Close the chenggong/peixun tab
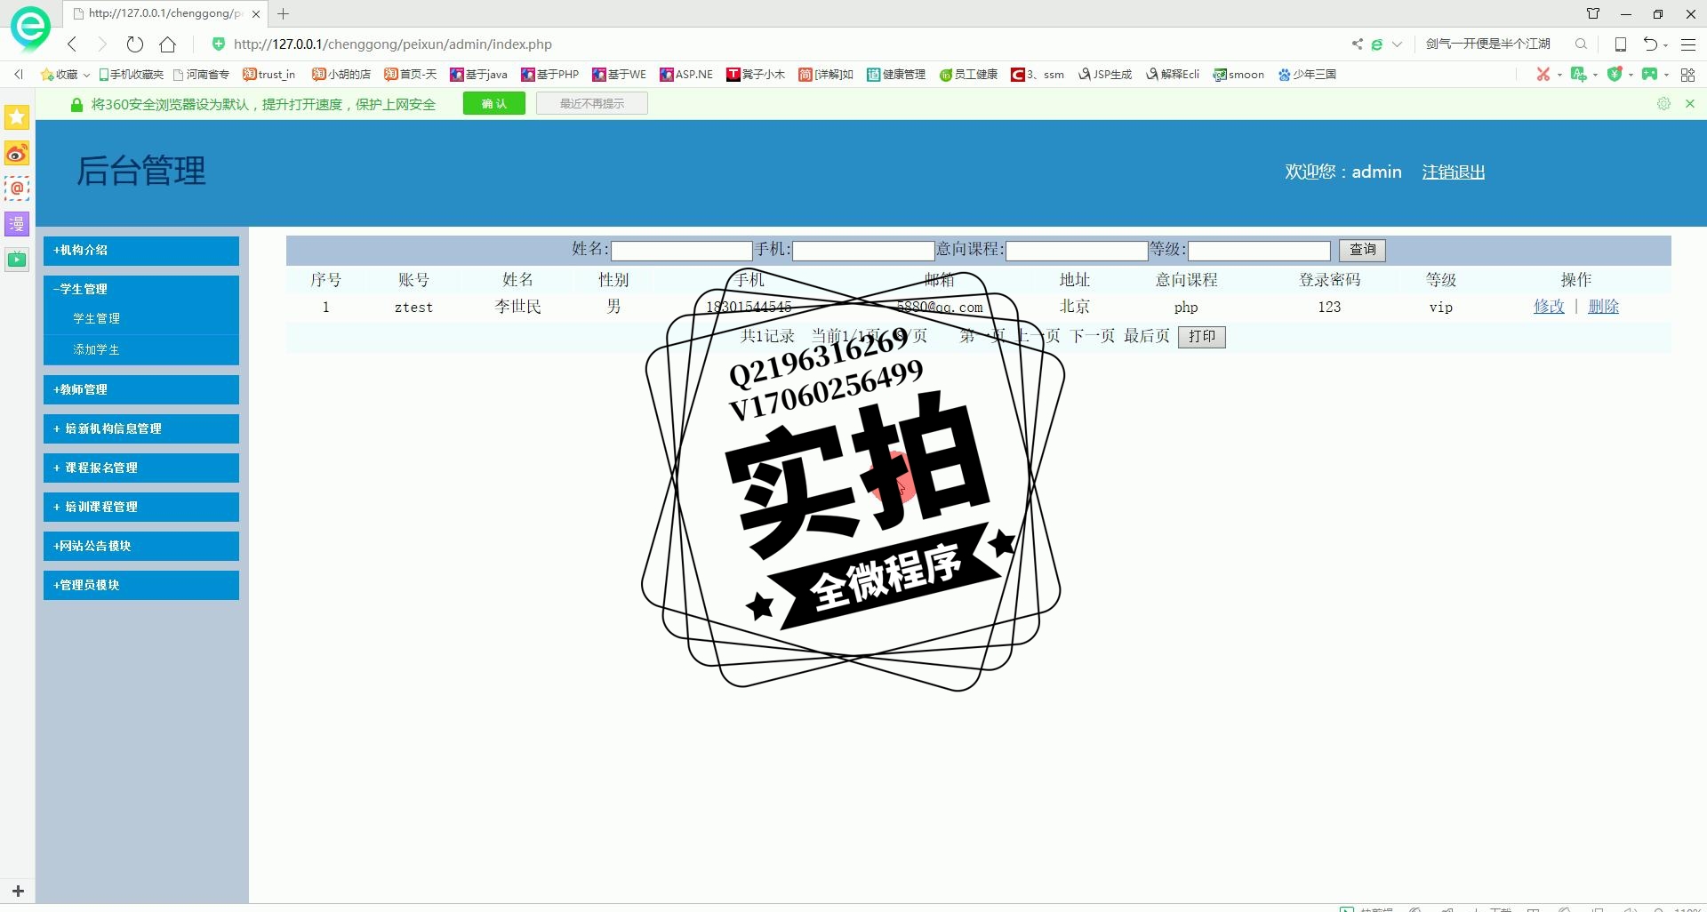Viewport: 1707px width, 912px height. coord(256,14)
